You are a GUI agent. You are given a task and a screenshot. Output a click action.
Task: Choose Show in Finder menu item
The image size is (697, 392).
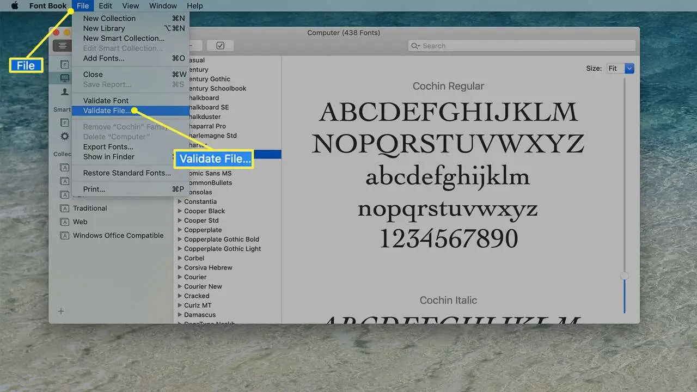pyautogui.click(x=131, y=156)
